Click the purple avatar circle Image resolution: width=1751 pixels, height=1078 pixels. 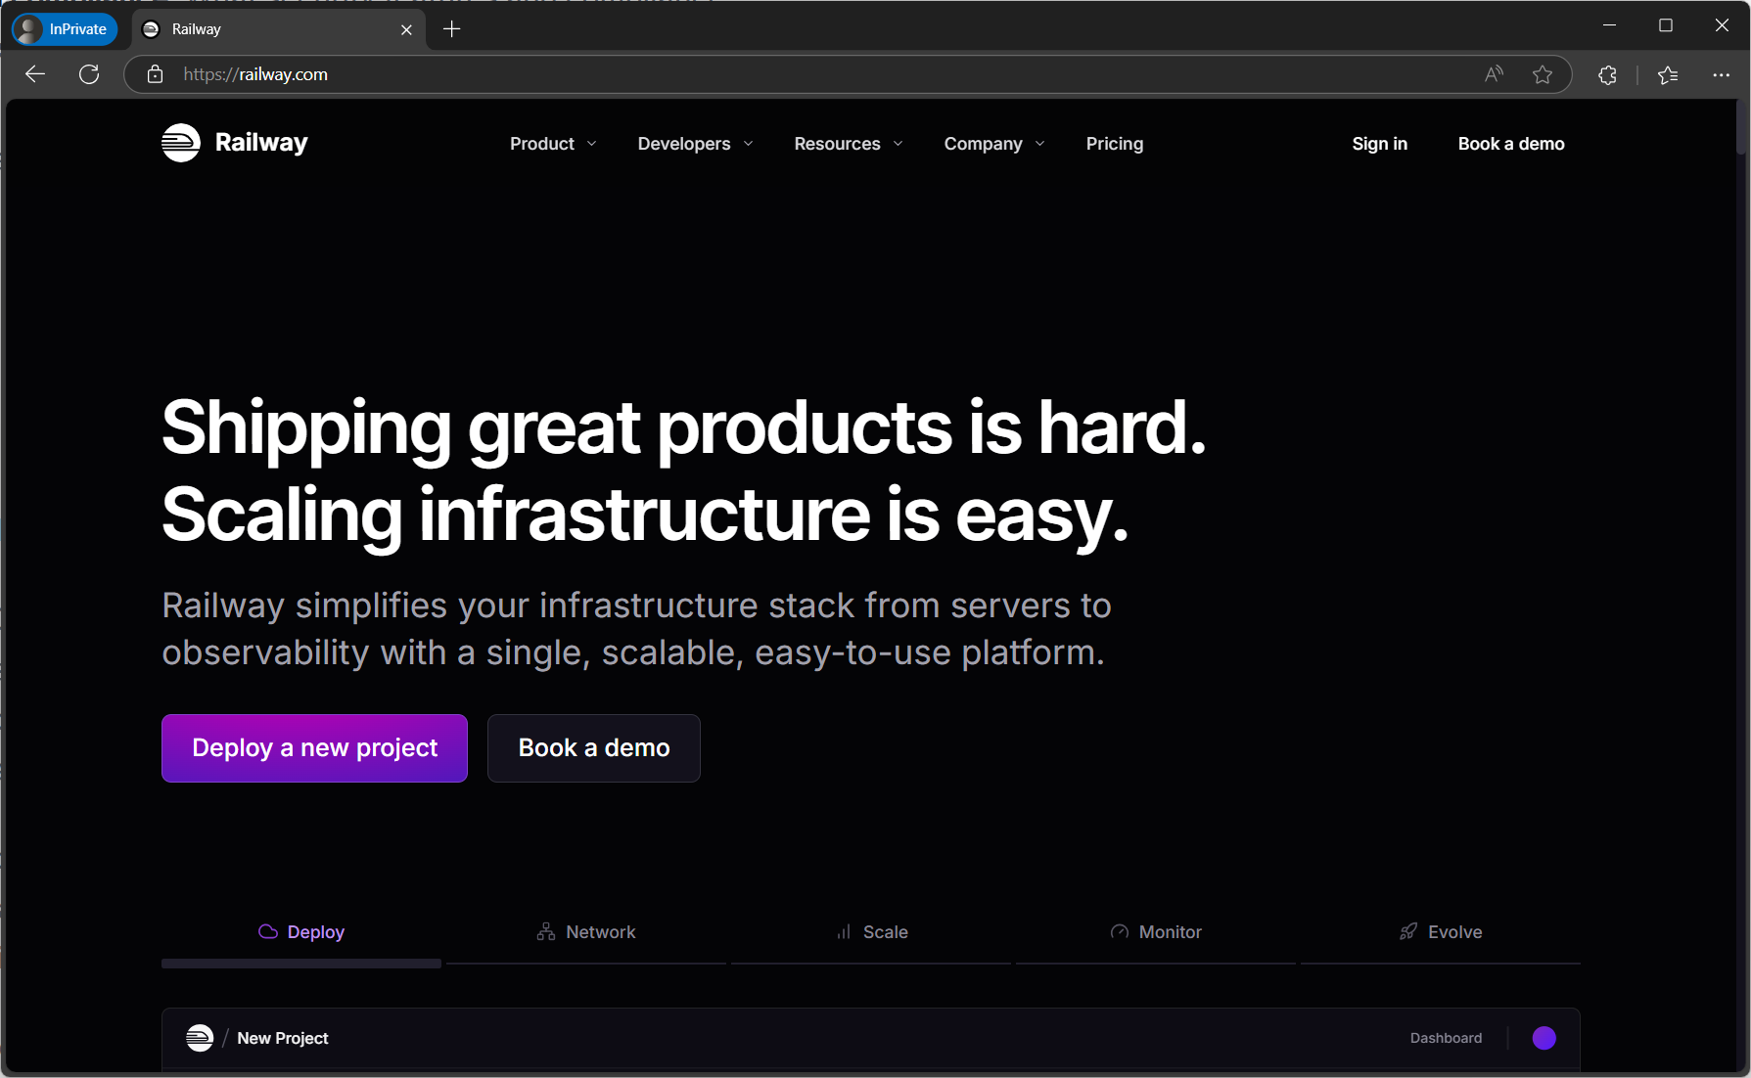(x=1544, y=1038)
